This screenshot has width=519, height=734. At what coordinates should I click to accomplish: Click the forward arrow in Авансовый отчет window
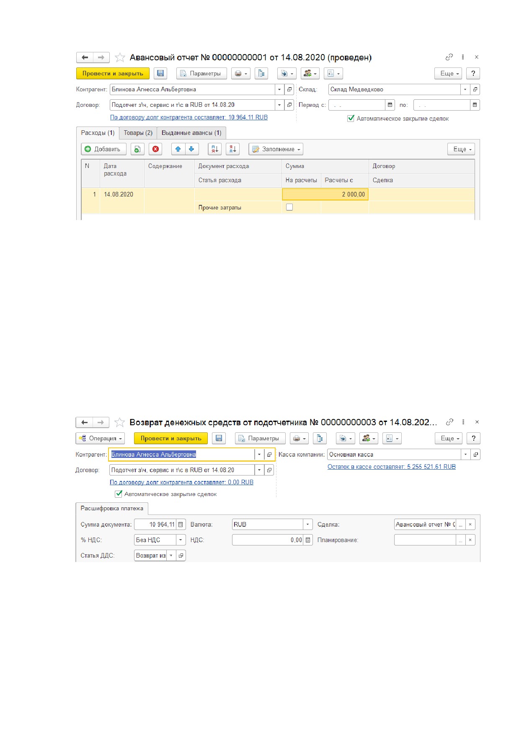point(101,57)
